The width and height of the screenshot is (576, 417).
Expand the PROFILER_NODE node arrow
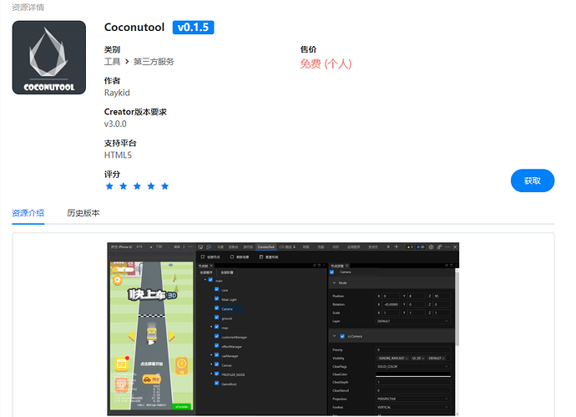[x=211, y=374]
